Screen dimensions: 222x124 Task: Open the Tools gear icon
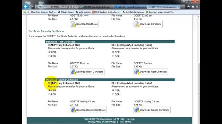click(x=197, y=7)
